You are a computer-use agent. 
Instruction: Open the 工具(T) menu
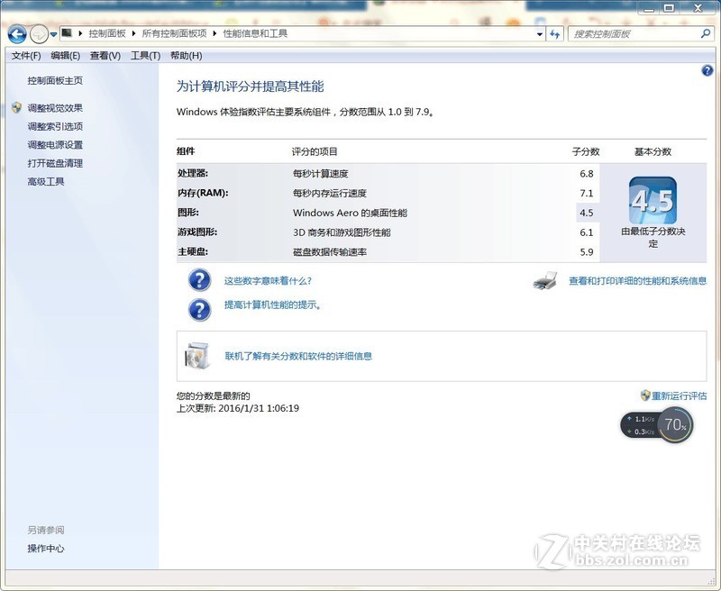(145, 56)
